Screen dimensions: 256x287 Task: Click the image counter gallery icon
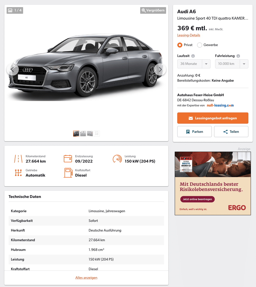(x=10, y=10)
